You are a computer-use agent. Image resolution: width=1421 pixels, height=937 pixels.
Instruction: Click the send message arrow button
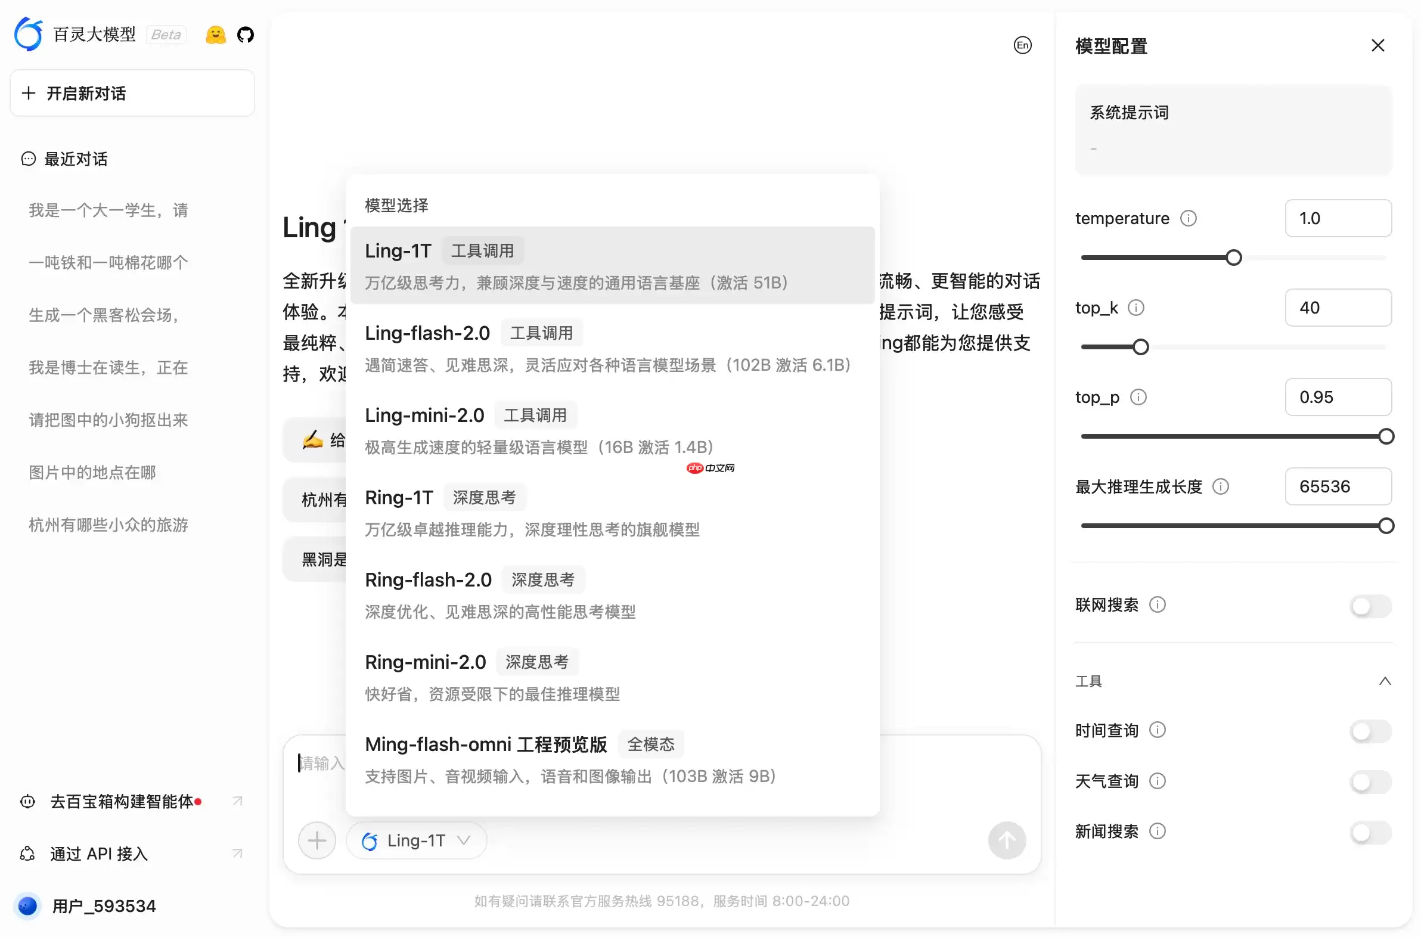click(1006, 840)
